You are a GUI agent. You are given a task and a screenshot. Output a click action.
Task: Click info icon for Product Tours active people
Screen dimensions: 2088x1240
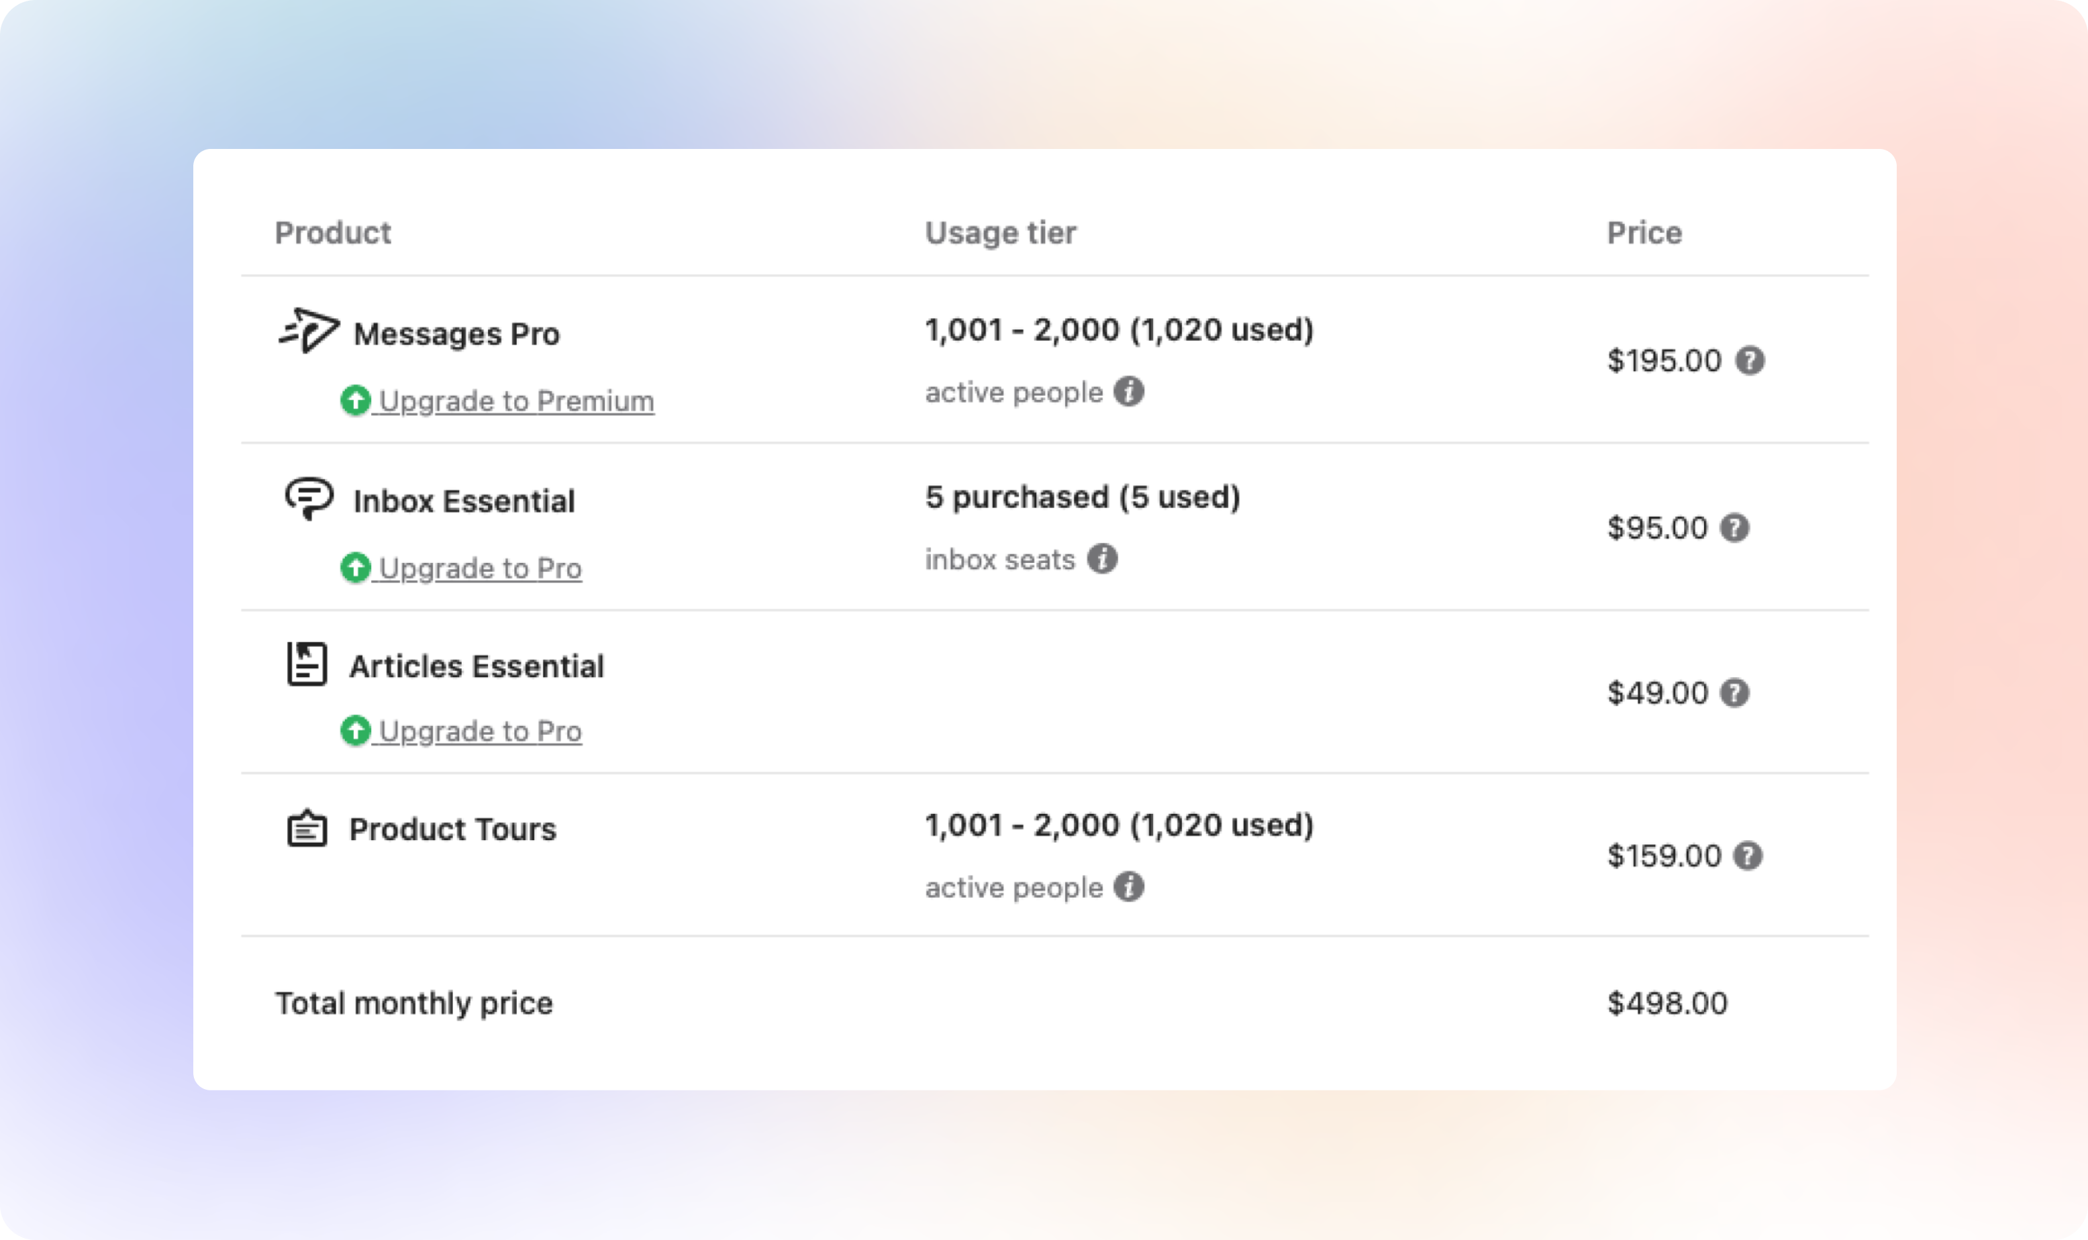click(1129, 886)
